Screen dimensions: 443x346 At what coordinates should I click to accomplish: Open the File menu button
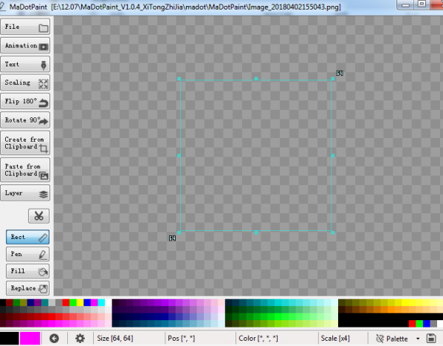[25, 27]
